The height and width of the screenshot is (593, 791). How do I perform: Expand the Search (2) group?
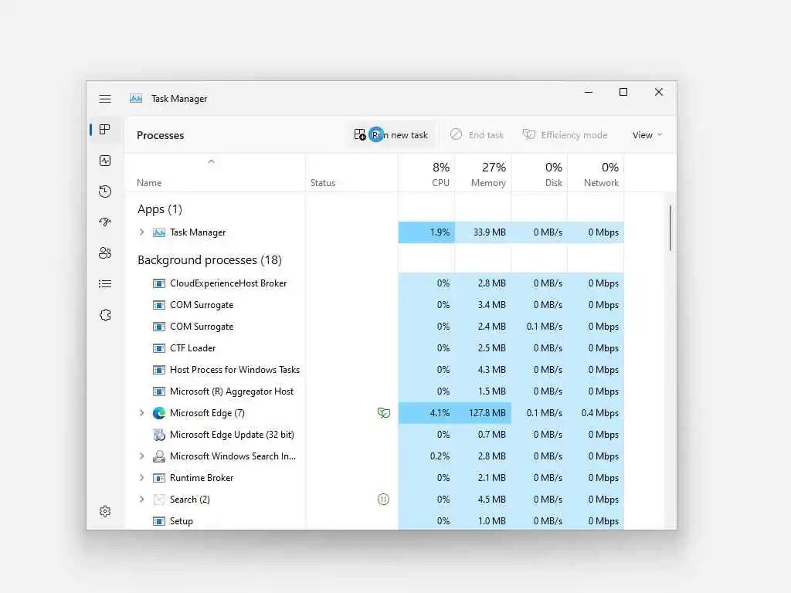142,500
